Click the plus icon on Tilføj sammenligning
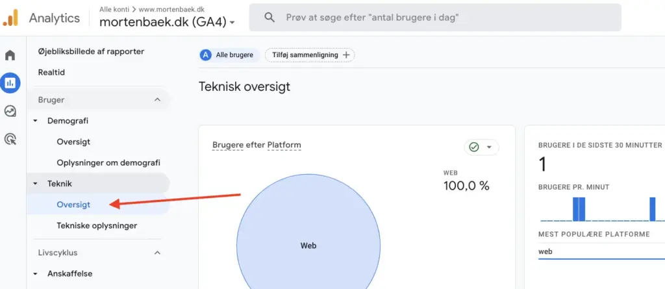 point(346,55)
